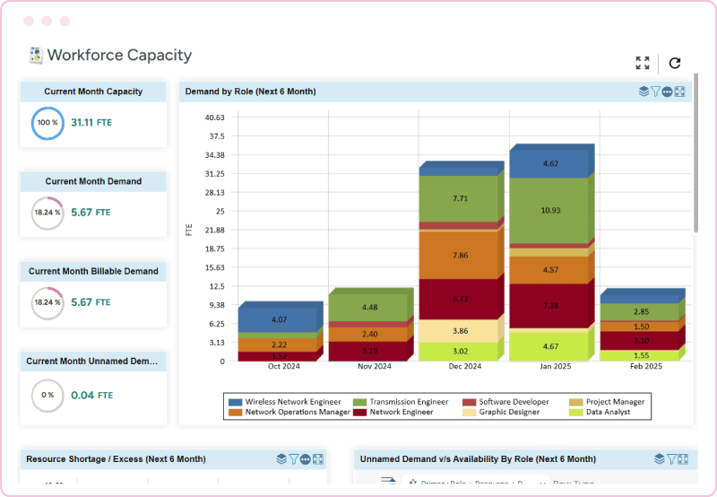
Task: Refresh the Workforce Capacity dashboard
Action: coord(675,63)
